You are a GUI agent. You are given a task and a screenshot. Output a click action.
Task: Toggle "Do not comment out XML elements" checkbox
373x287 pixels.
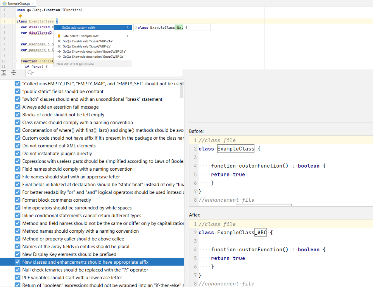click(x=17, y=146)
